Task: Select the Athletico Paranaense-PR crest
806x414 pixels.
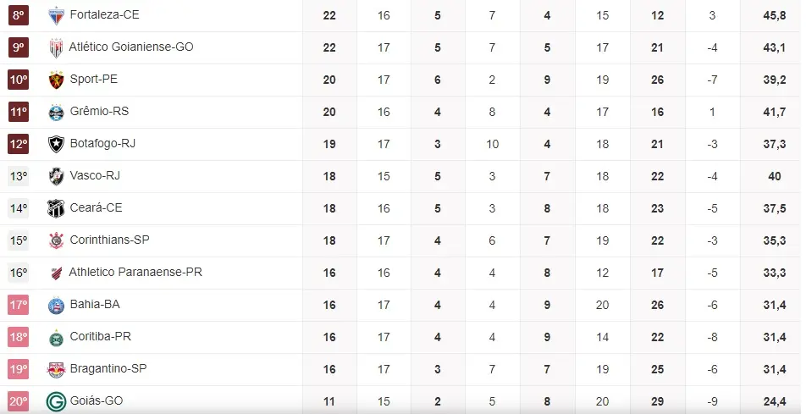Action: click(57, 273)
